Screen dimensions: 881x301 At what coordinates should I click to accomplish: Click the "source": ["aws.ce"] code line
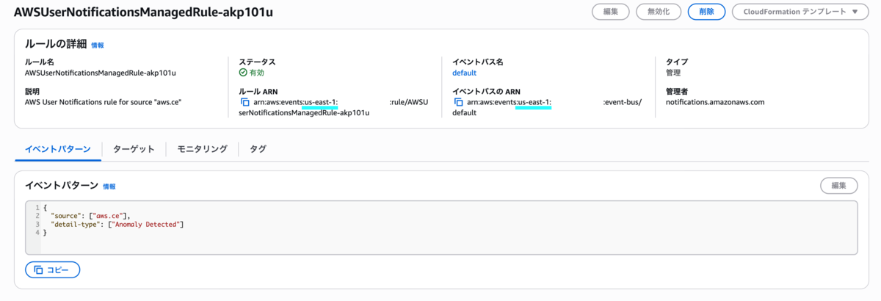(91, 216)
